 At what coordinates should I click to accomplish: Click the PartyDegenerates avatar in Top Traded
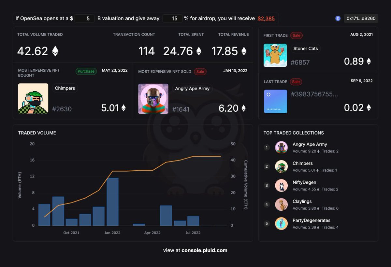281,224
